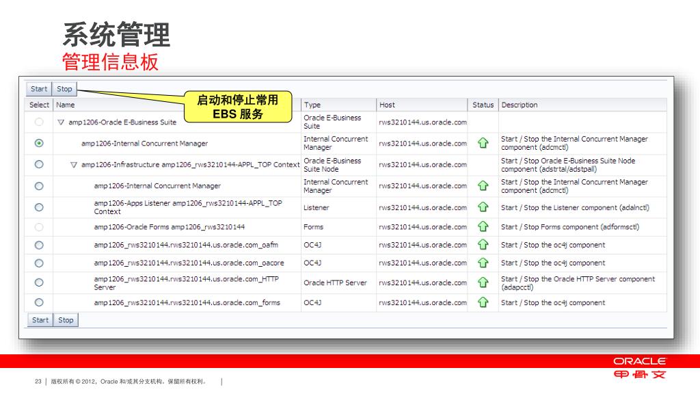This screenshot has height=394, width=700.
Task: Click the name ending in _oafm
Action: pyautogui.click(x=186, y=245)
